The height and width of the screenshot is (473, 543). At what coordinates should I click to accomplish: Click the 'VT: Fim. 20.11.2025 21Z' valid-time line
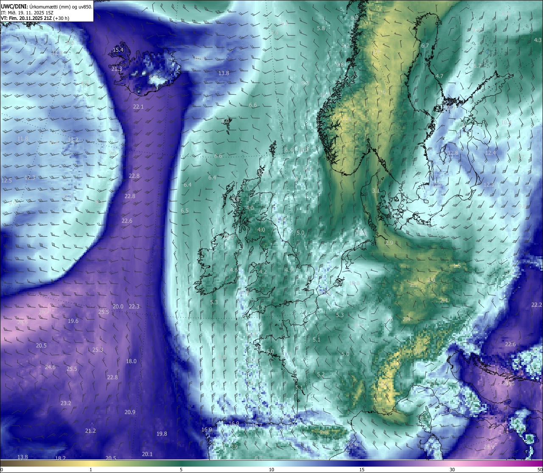[x=26, y=18]
